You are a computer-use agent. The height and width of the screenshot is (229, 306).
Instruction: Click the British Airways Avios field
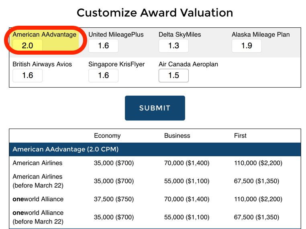28,76
